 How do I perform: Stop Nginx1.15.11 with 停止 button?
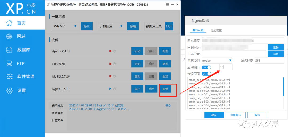click(x=137, y=89)
